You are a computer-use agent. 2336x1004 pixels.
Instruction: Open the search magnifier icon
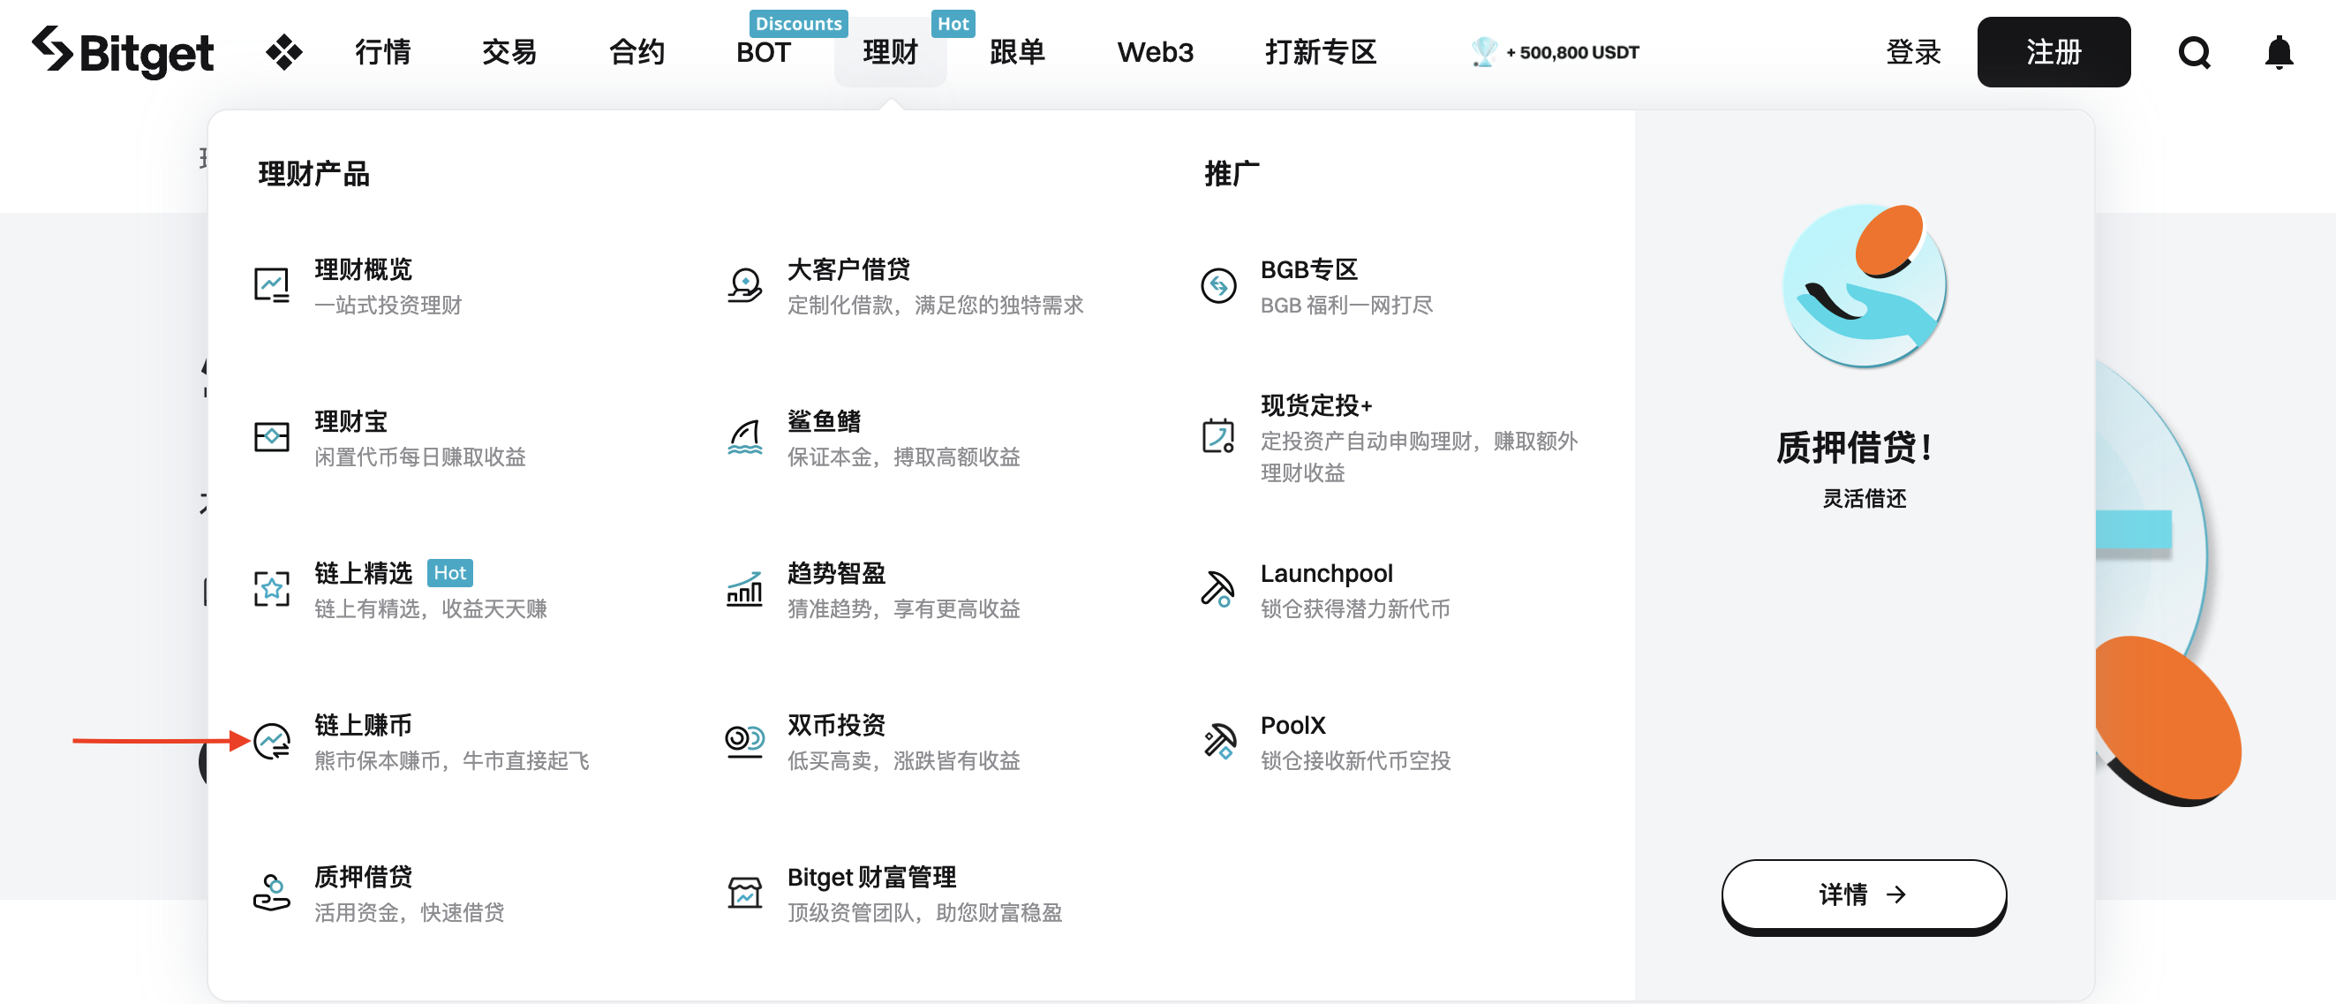pyautogui.click(x=2194, y=53)
